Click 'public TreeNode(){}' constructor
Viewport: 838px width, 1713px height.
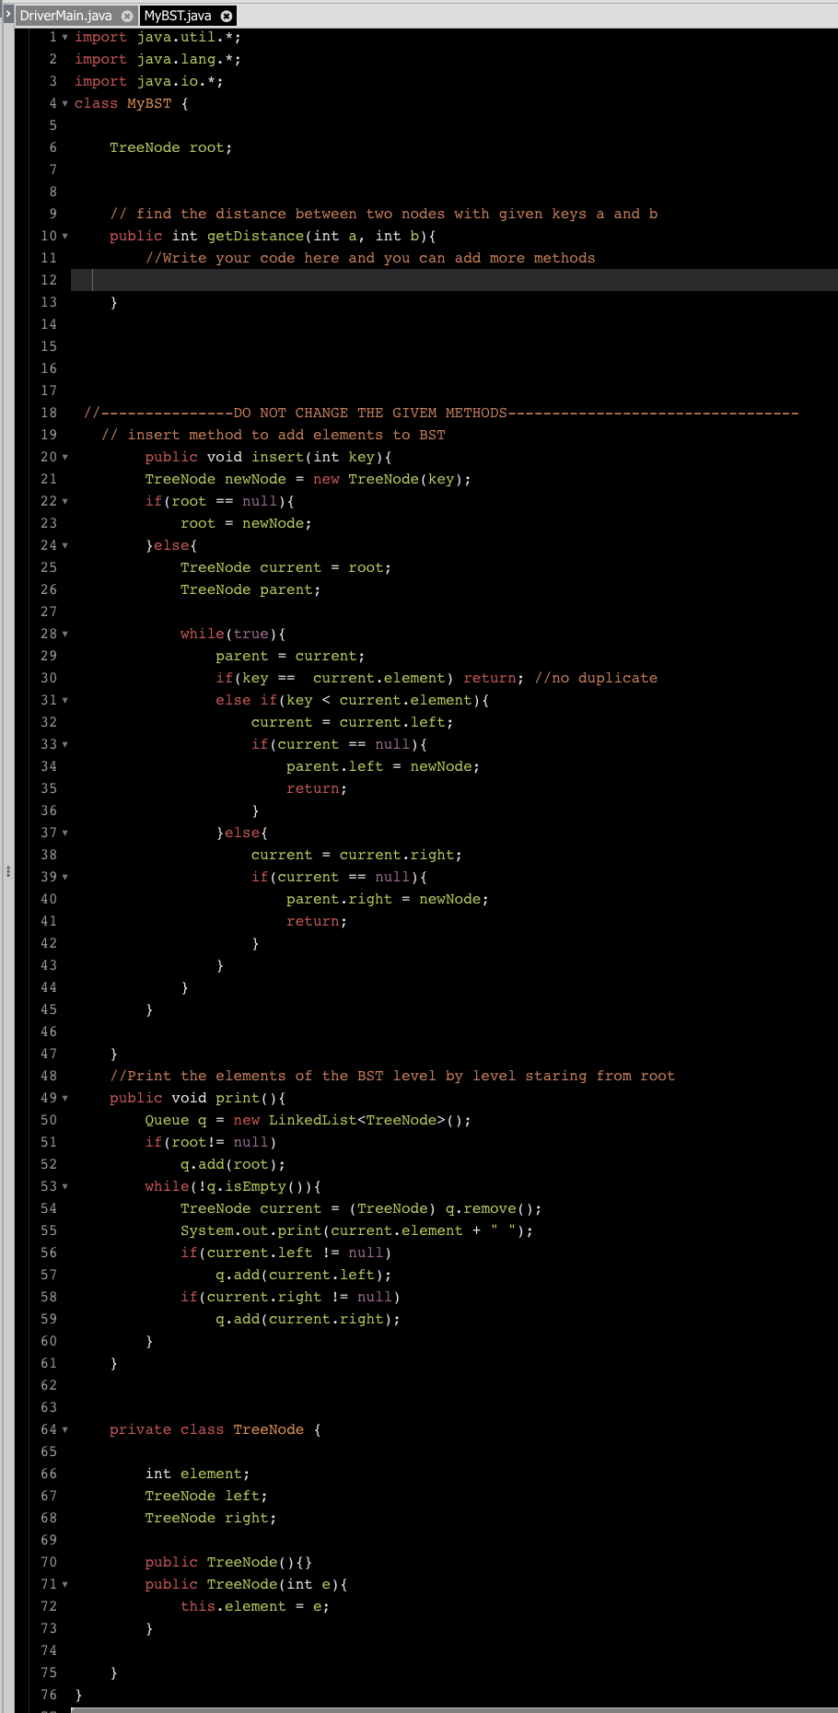click(x=228, y=1562)
